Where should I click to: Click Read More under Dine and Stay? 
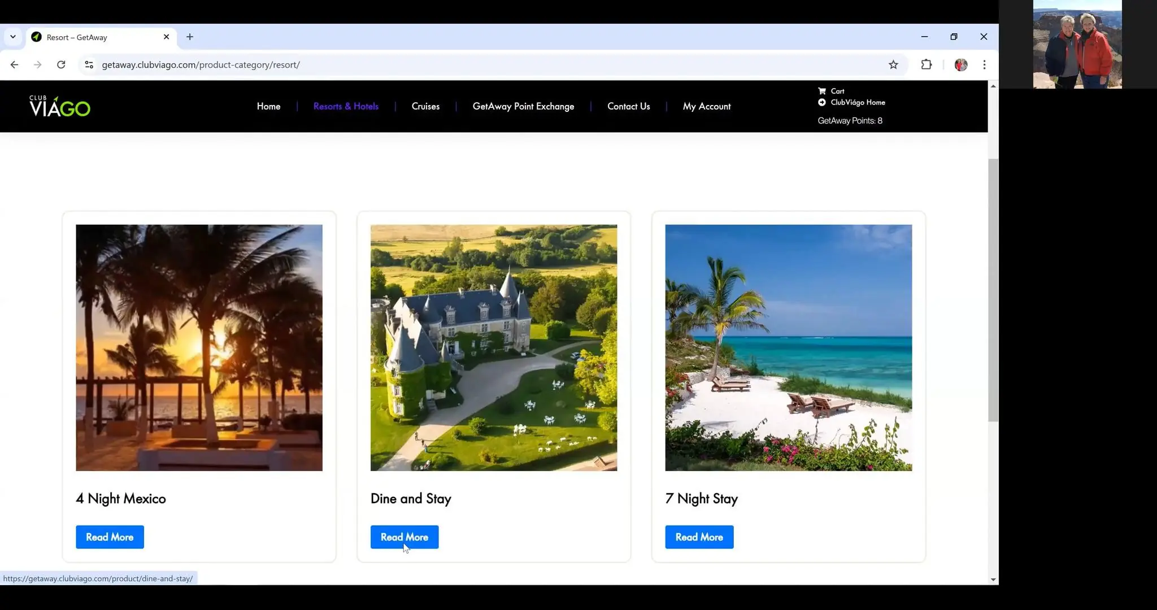coord(404,537)
